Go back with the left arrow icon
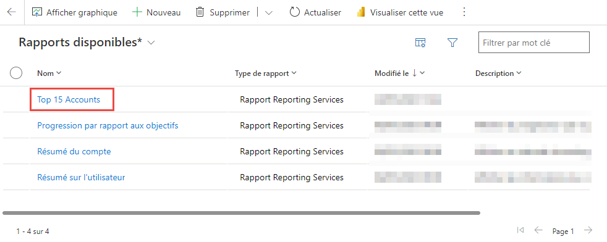This screenshot has height=242, width=607. 12,12
